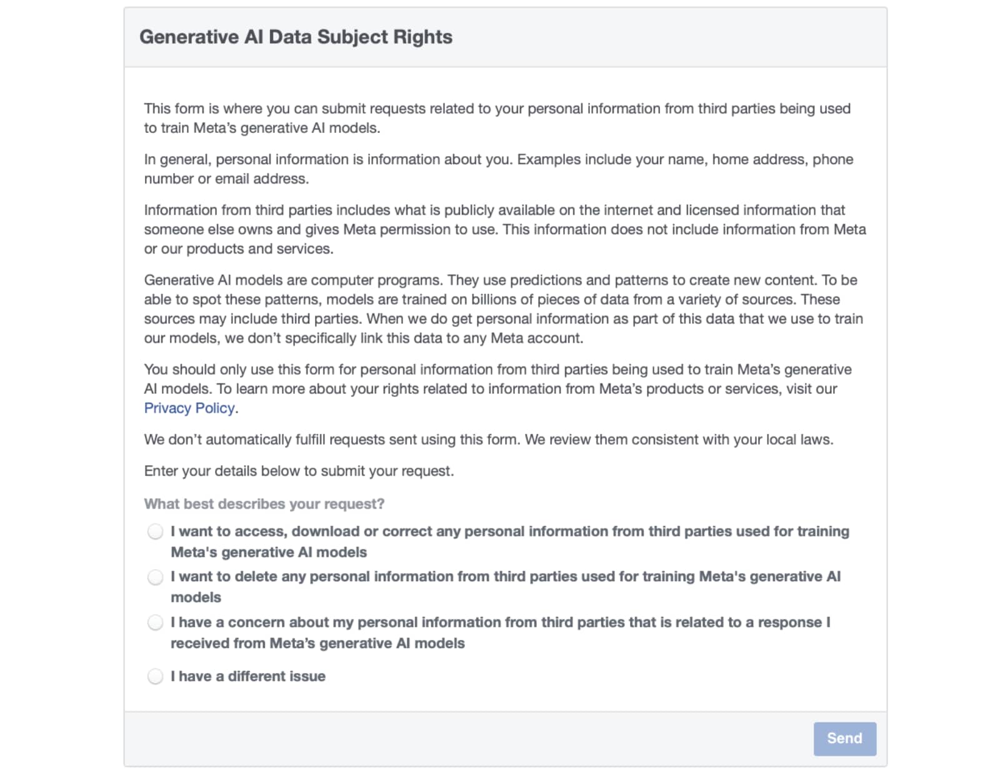Click the line "Enter your details below"
Image resolution: width=1000 pixels, height=781 pixels.
click(x=299, y=471)
